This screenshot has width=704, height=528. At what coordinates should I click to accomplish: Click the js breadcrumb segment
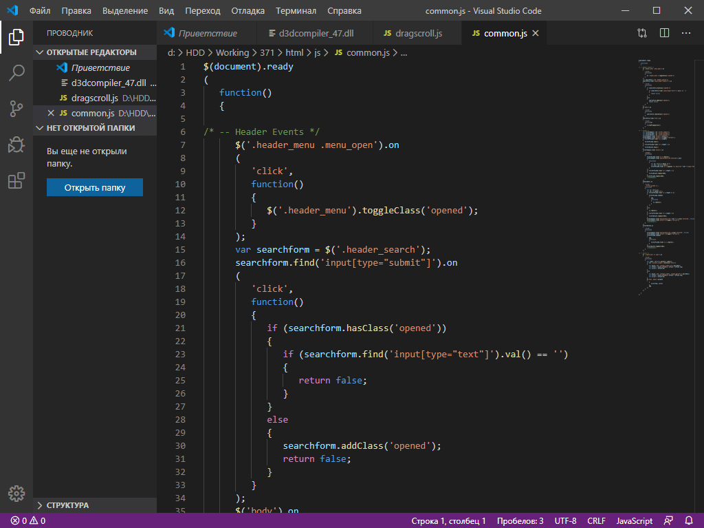[x=318, y=52]
